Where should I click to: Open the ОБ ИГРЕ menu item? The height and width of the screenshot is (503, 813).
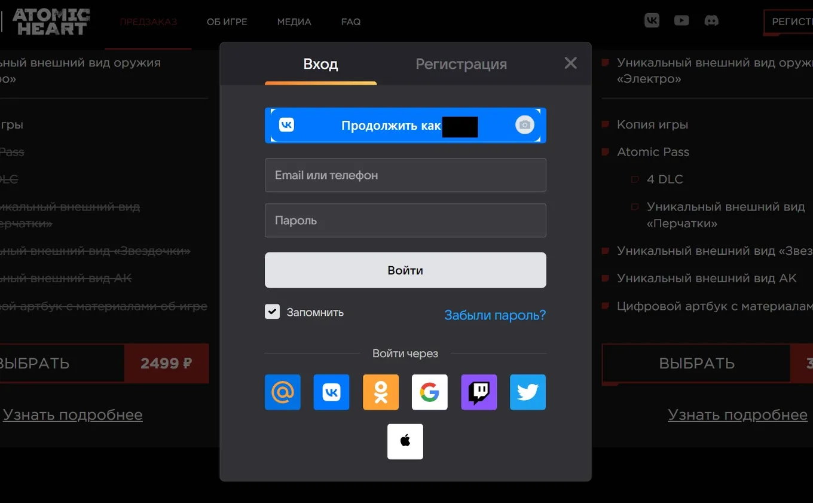pyautogui.click(x=227, y=22)
